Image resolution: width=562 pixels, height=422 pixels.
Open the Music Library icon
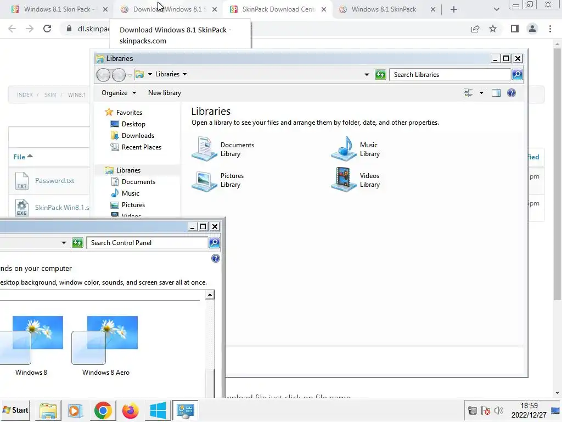point(344,148)
